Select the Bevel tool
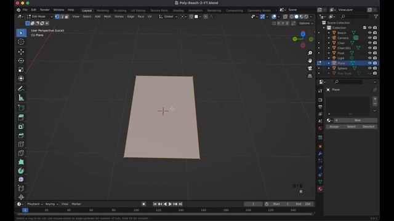This screenshot has width=394, height=221. pos(21,135)
